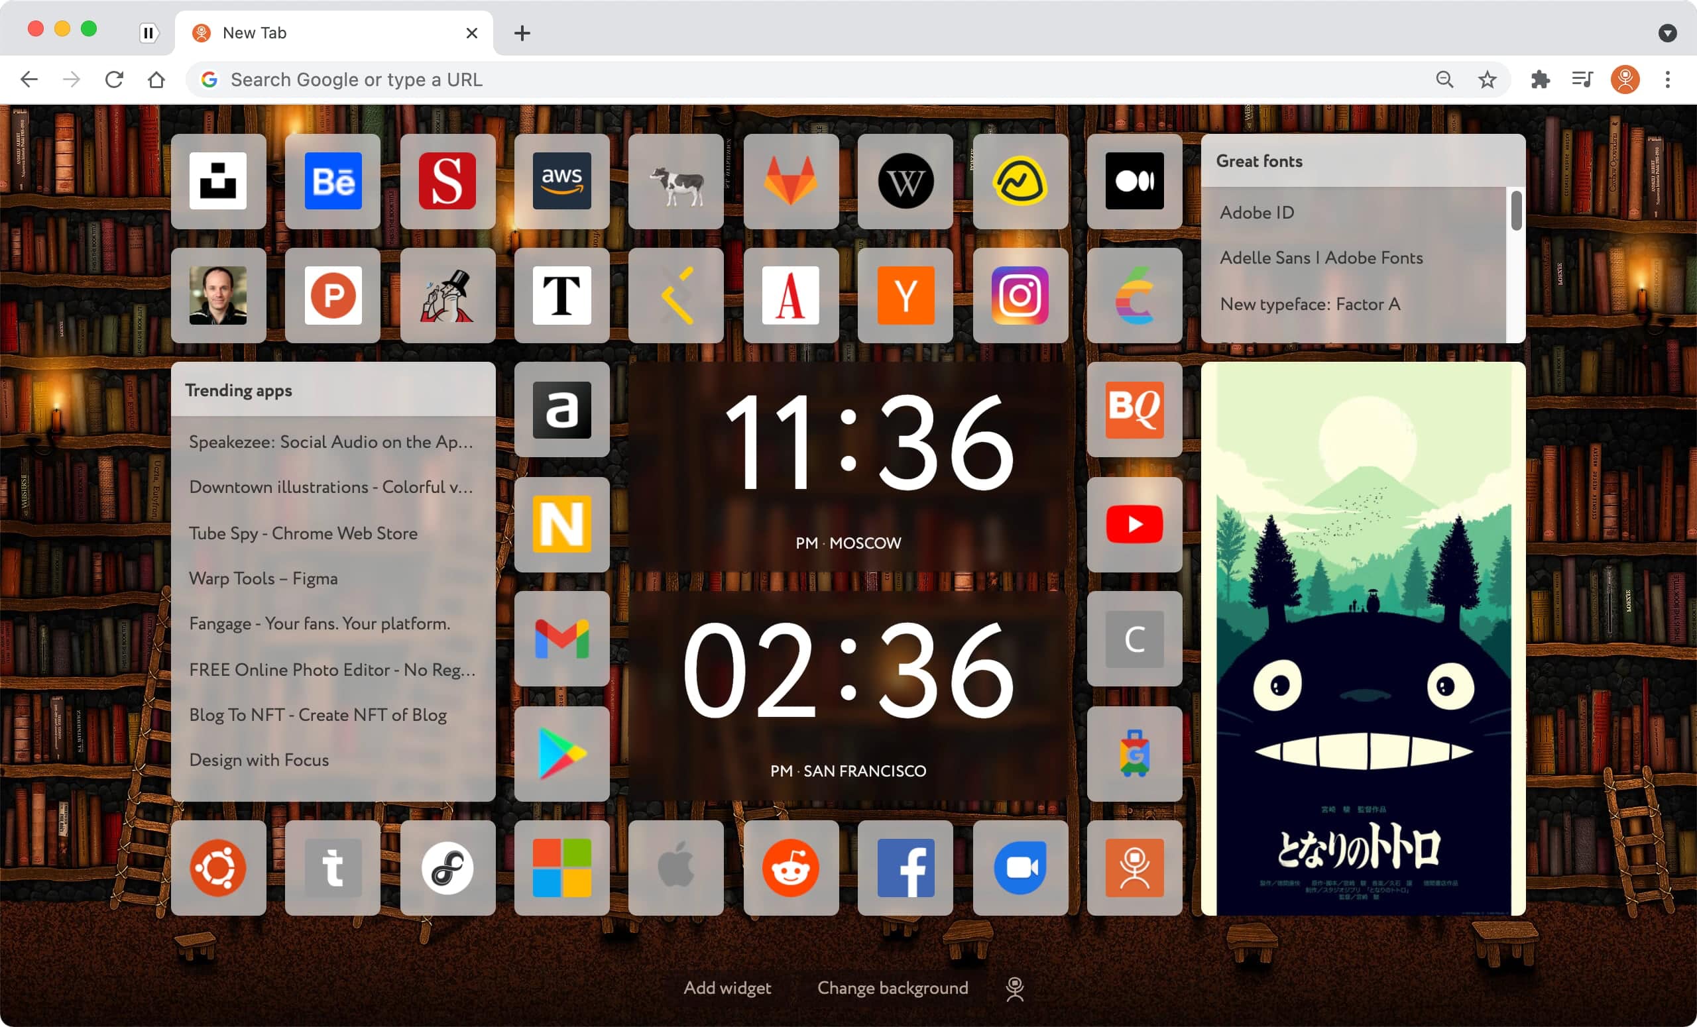Screen dimensions: 1697x1027
Task: Open the Hacker News Y tile
Action: (x=906, y=296)
